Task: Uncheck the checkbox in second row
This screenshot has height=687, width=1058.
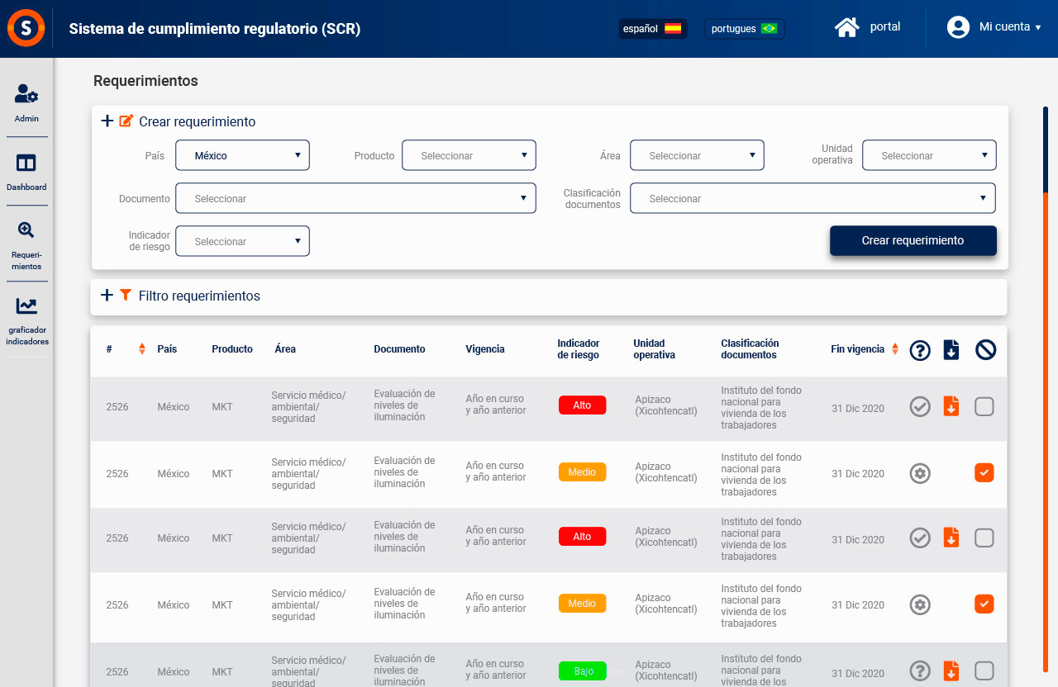Action: pyautogui.click(x=984, y=472)
